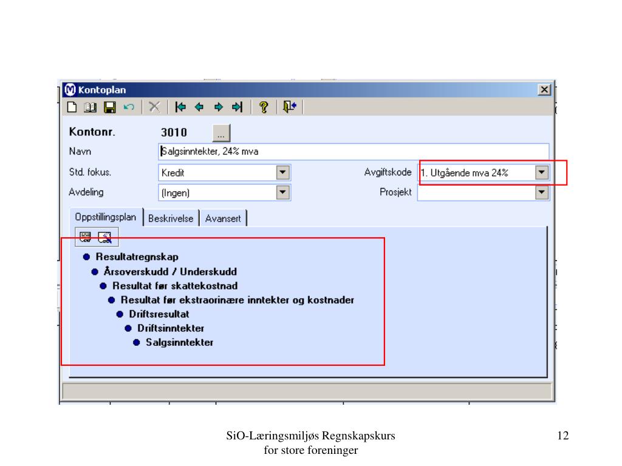Go to previous account record arrow

199,107
